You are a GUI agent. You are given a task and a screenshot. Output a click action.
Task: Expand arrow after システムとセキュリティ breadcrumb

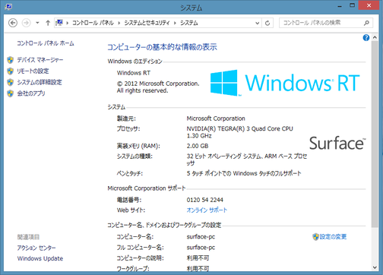click(x=175, y=23)
